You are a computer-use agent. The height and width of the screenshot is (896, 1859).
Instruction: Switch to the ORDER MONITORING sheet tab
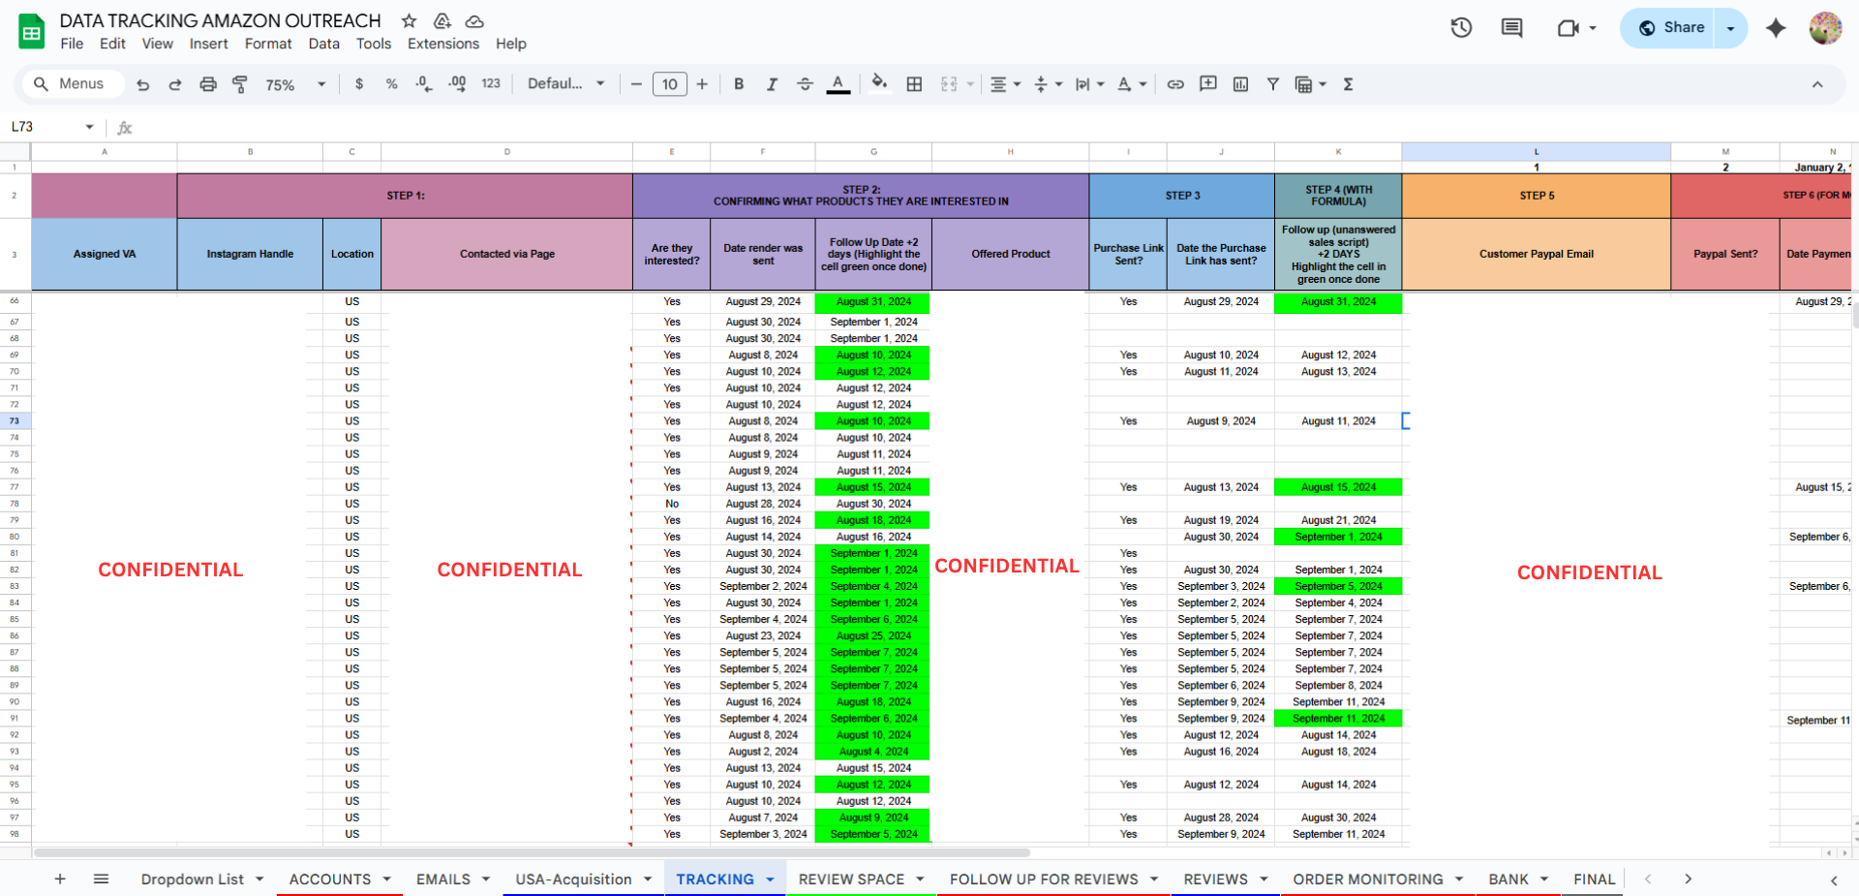(1367, 880)
